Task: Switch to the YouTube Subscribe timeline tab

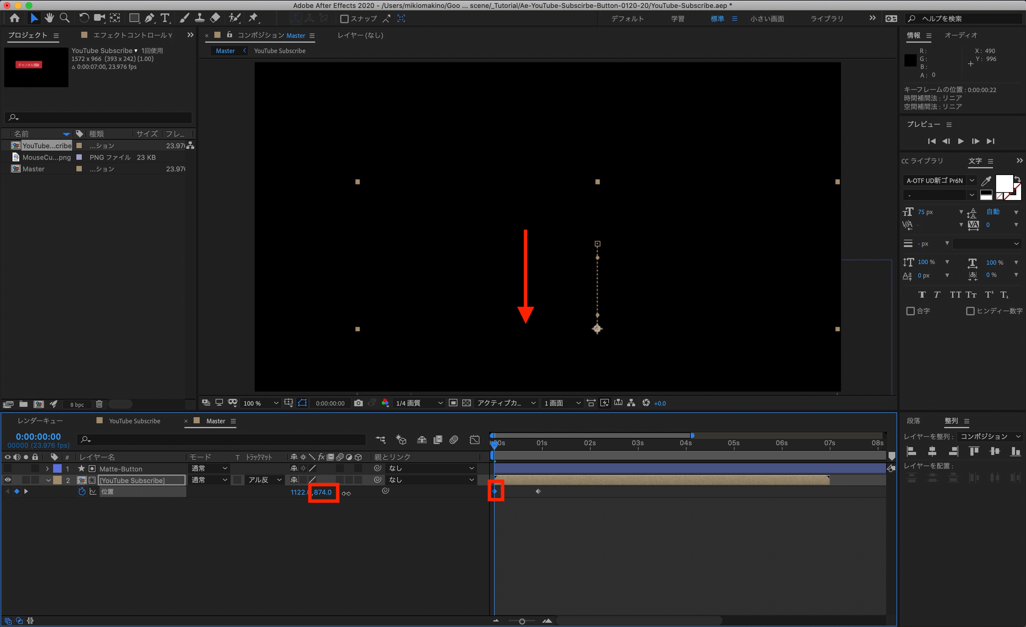Action: pyautogui.click(x=134, y=421)
